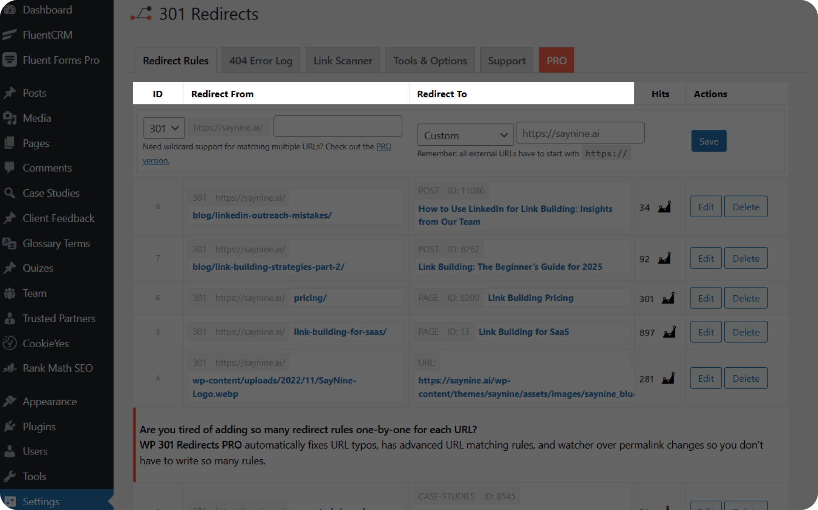Click the Redirect From path input field

point(337,126)
